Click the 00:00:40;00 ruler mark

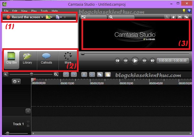(156, 83)
